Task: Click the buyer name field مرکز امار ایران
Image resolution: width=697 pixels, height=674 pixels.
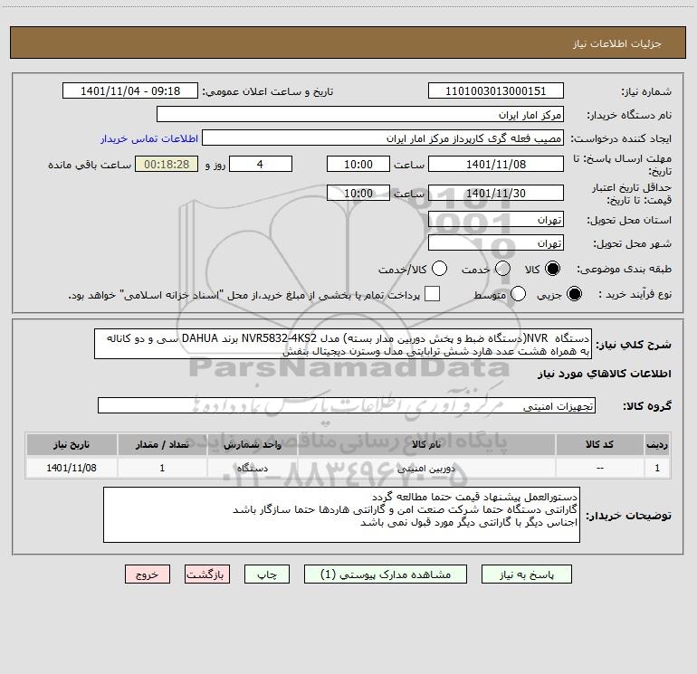Action: [360, 115]
